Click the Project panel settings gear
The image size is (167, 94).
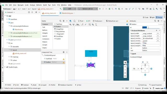point(36,12)
